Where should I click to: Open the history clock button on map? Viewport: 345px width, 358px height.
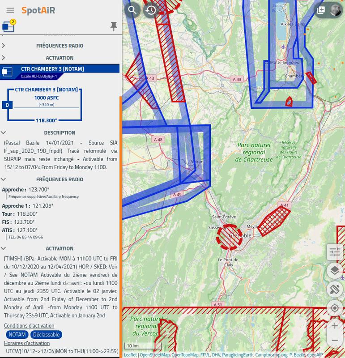click(151, 10)
